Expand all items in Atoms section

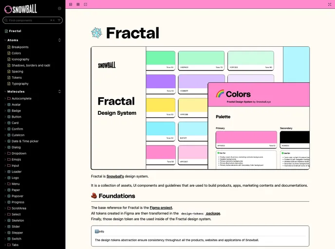[x=59, y=40]
